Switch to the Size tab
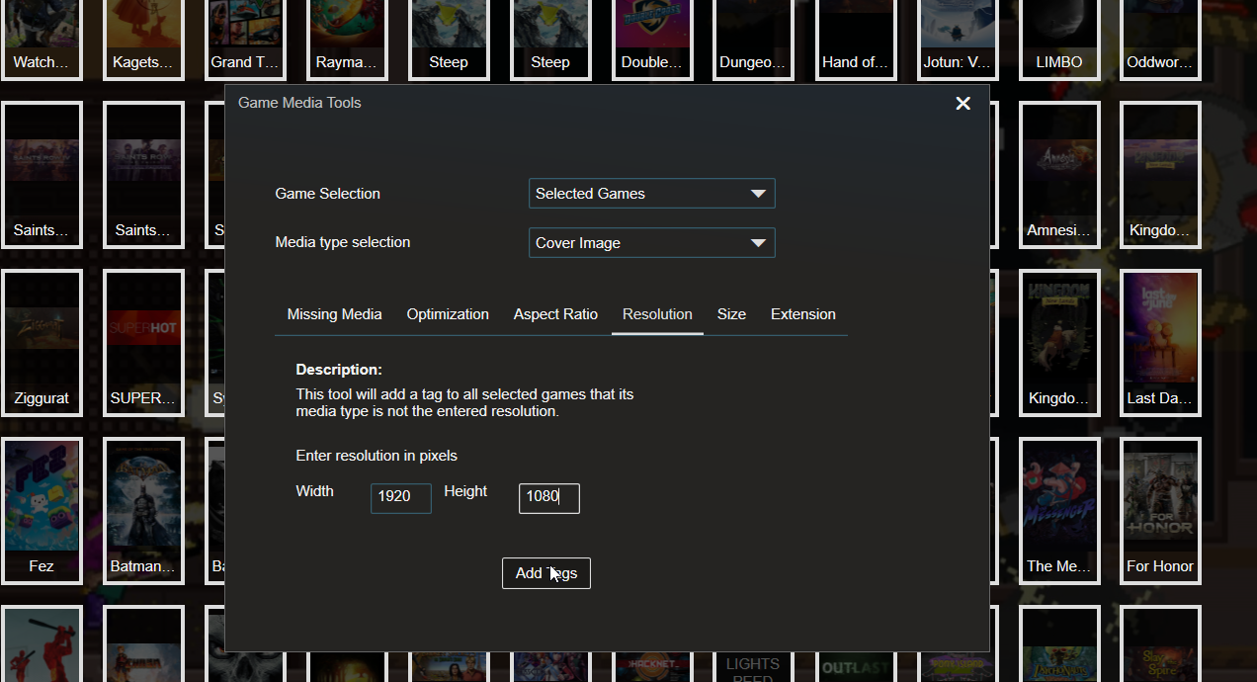 [x=731, y=314]
